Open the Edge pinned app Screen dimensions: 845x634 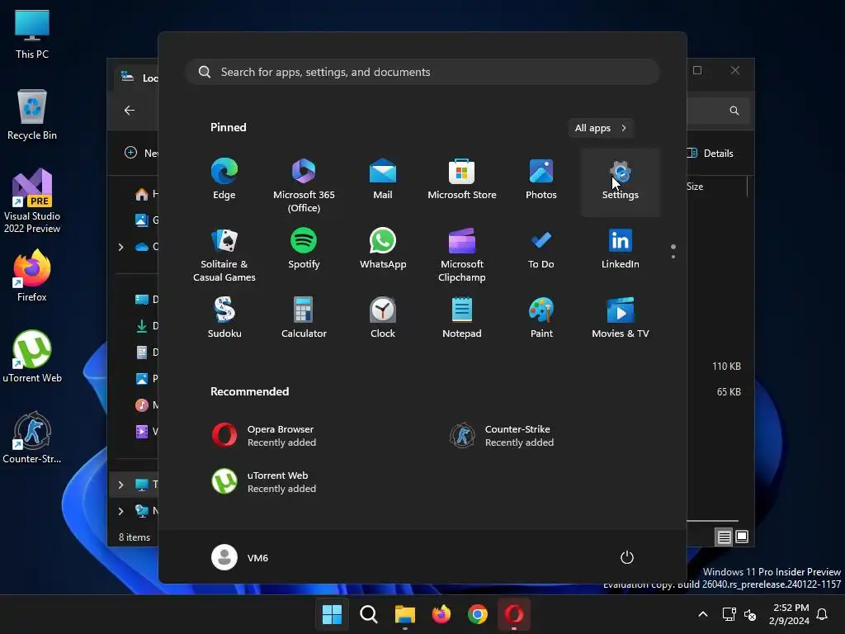coord(224,181)
